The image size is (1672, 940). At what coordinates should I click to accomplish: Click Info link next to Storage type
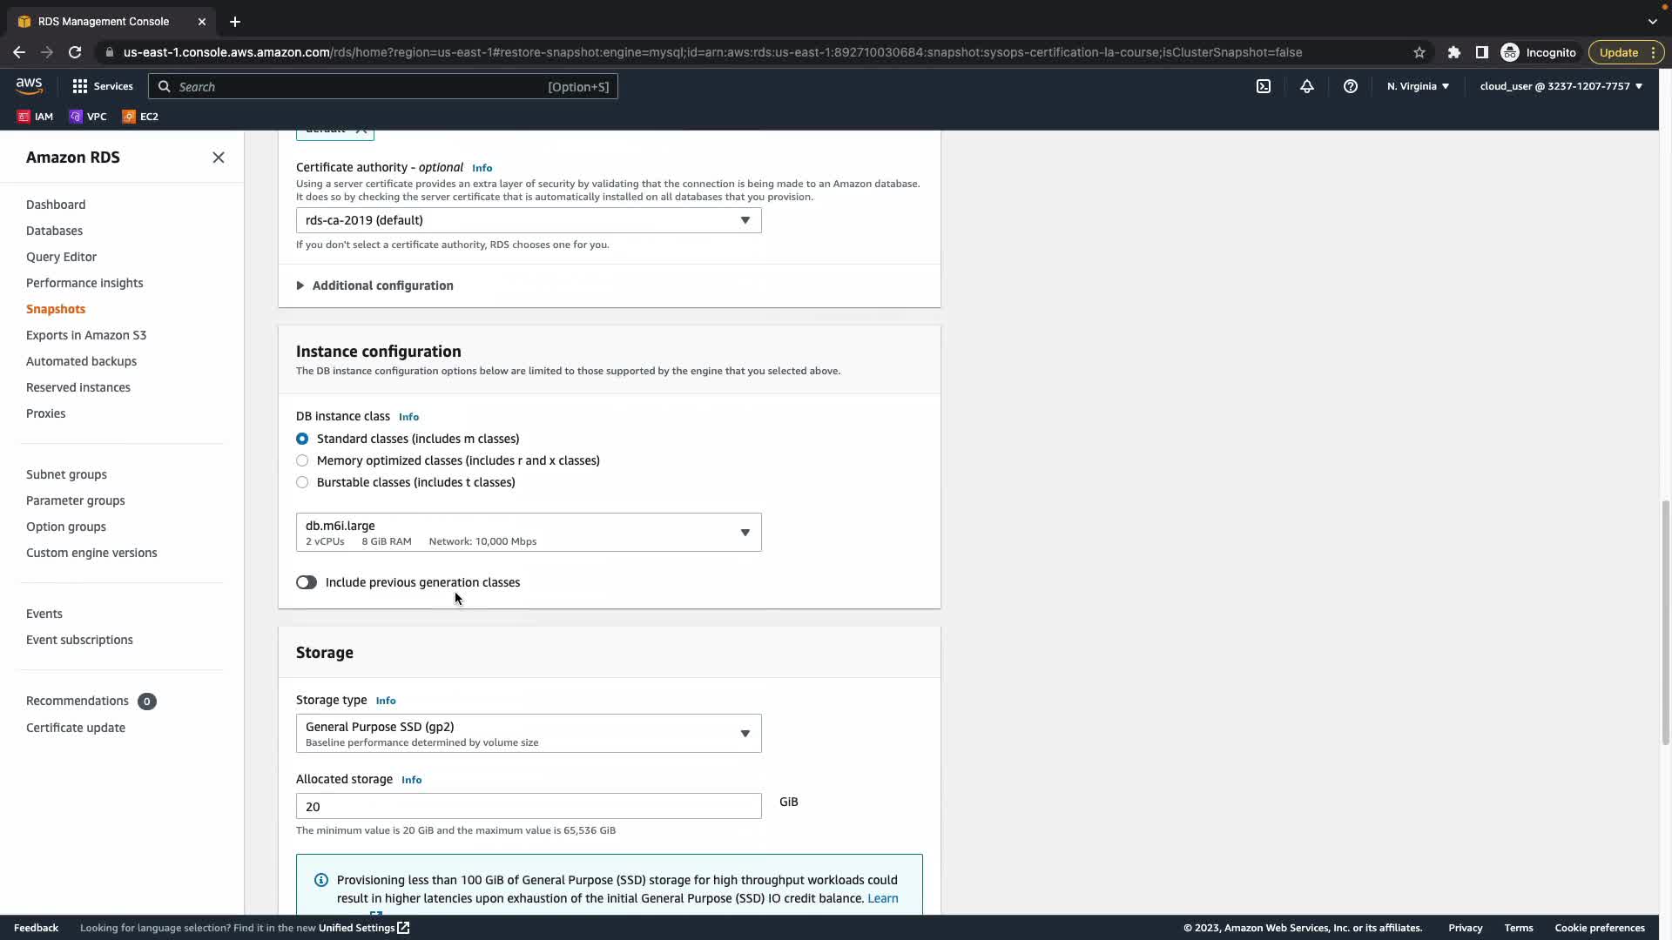385,701
